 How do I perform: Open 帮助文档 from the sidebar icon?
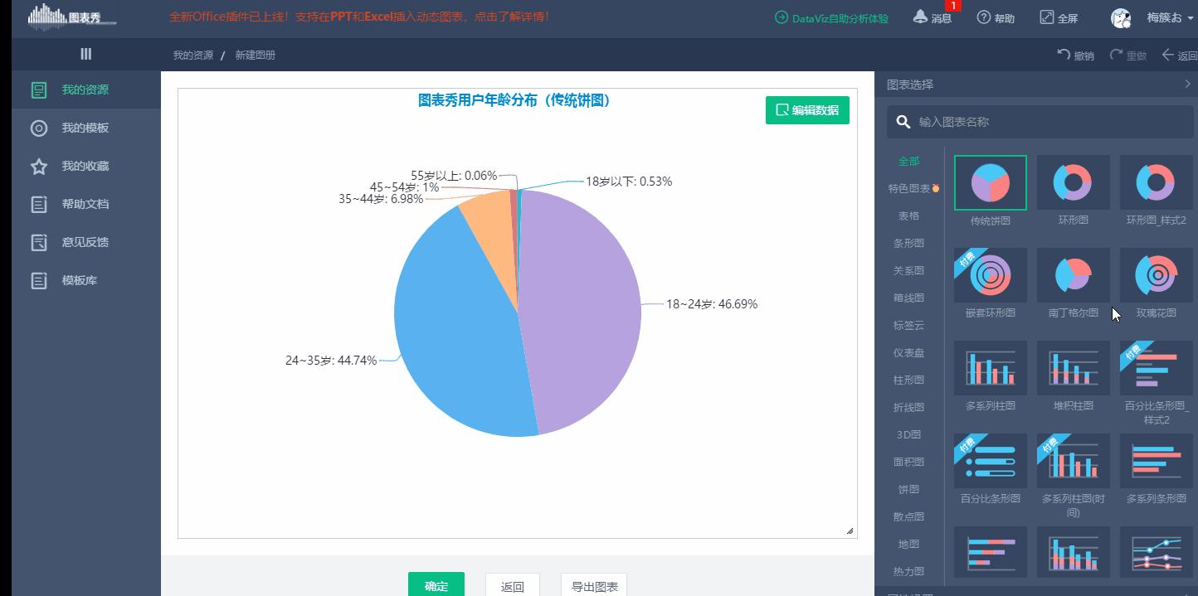[x=38, y=203]
